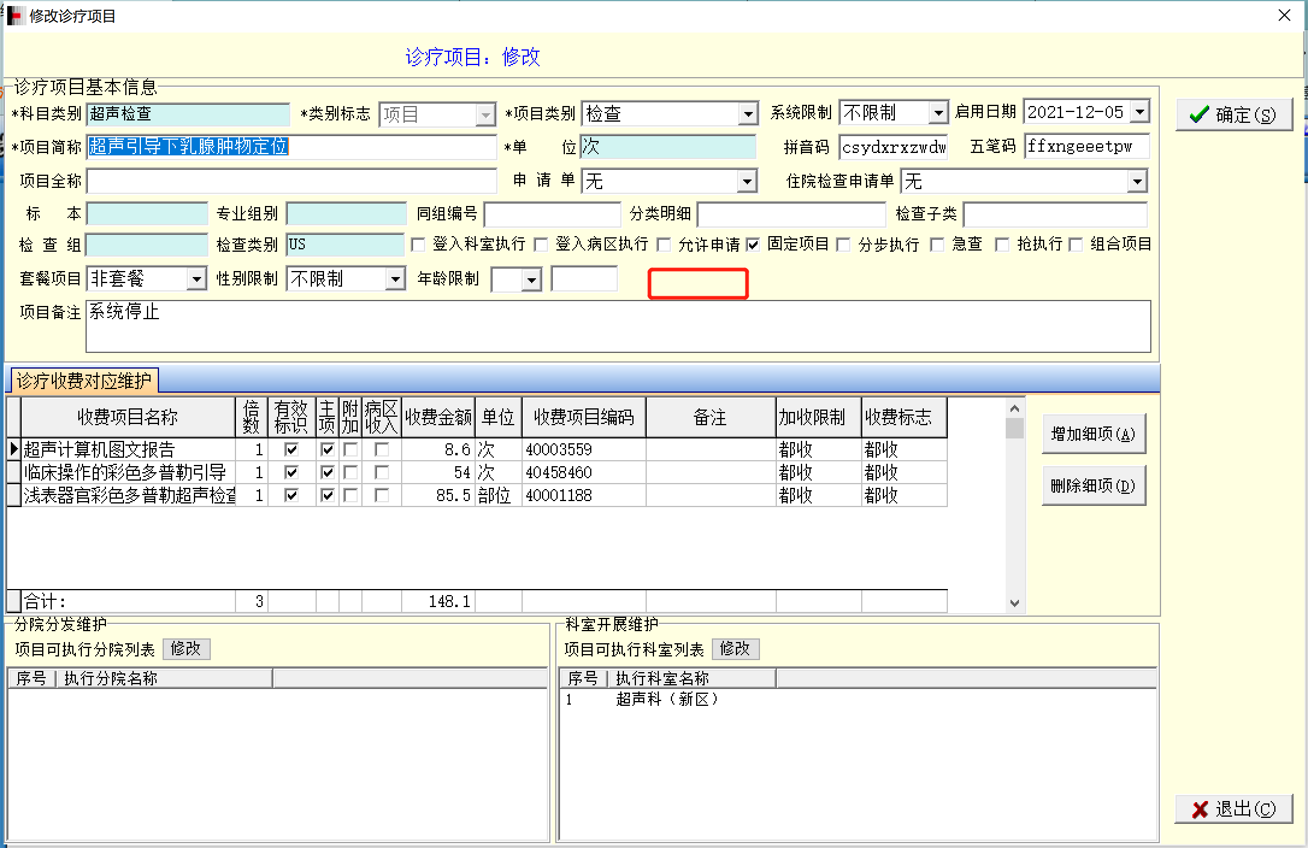The height and width of the screenshot is (848, 1308).
Task: Toggle 有效标识 for 浅表器官彩色多普勒超声检查
Action: [291, 496]
